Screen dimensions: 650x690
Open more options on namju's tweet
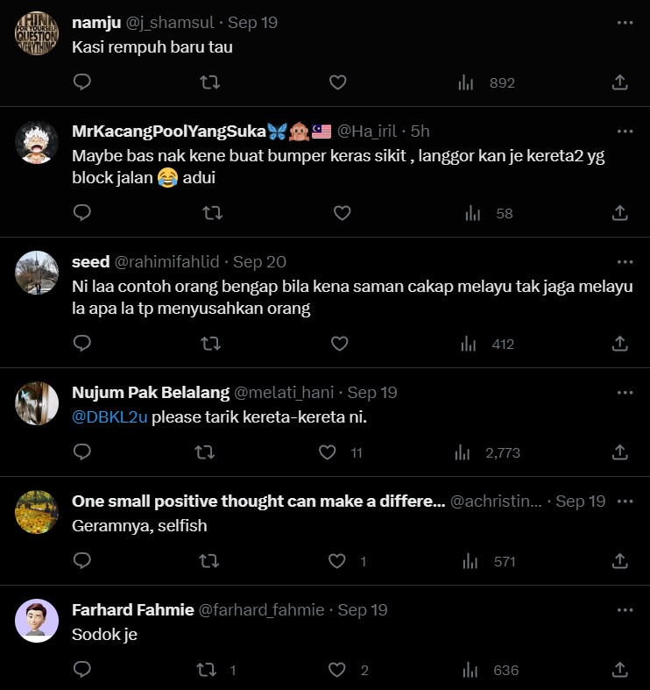pos(625,23)
